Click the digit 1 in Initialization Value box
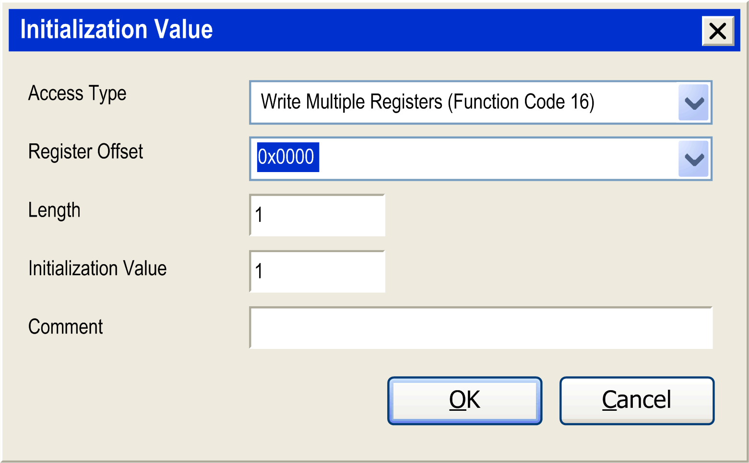Screen dimensions: 749x463 pos(259,271)
